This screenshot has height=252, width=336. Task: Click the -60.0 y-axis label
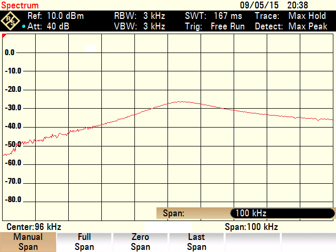coord(13,163)
